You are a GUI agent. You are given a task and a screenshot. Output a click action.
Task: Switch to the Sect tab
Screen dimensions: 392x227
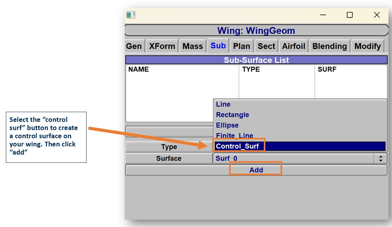click(x=267, y=46)
